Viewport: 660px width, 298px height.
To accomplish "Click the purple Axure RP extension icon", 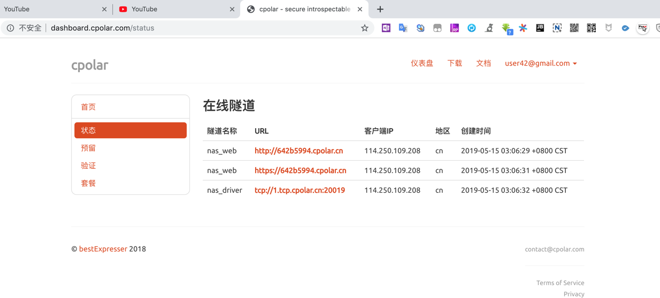I will click(455, 28).
